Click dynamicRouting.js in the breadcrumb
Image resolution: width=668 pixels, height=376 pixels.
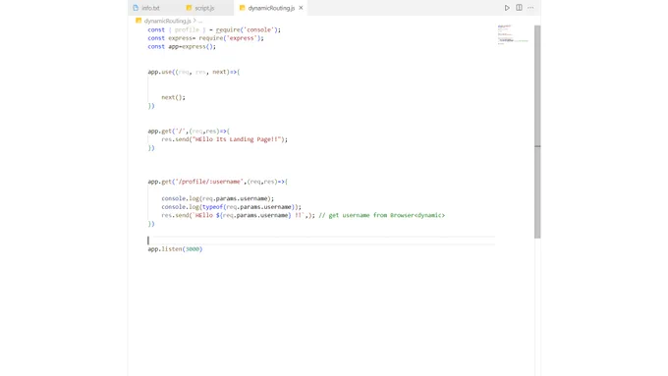point(167,21)
